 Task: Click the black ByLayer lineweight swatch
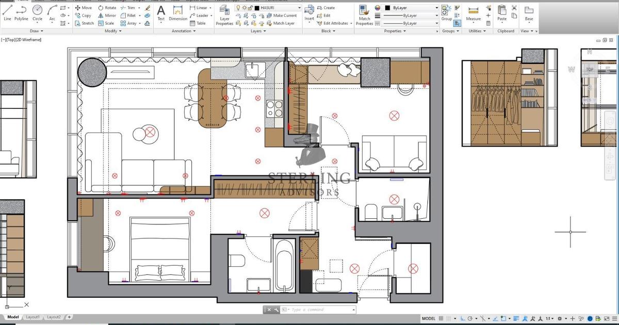tap(387, 7)
